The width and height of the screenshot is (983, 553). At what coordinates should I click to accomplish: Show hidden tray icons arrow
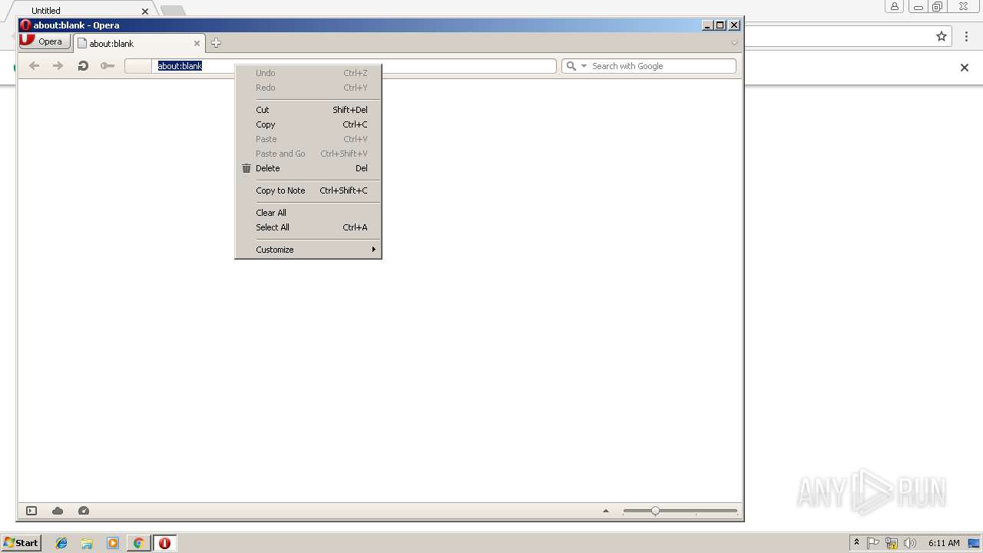(x=856, y=542)
